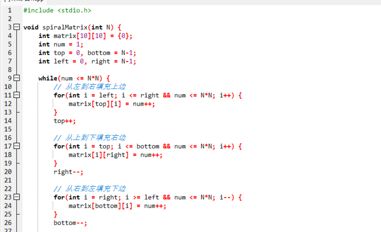Click the closing brace on line 19
Screen dimensions: 381x232
[x=55, y=163]
